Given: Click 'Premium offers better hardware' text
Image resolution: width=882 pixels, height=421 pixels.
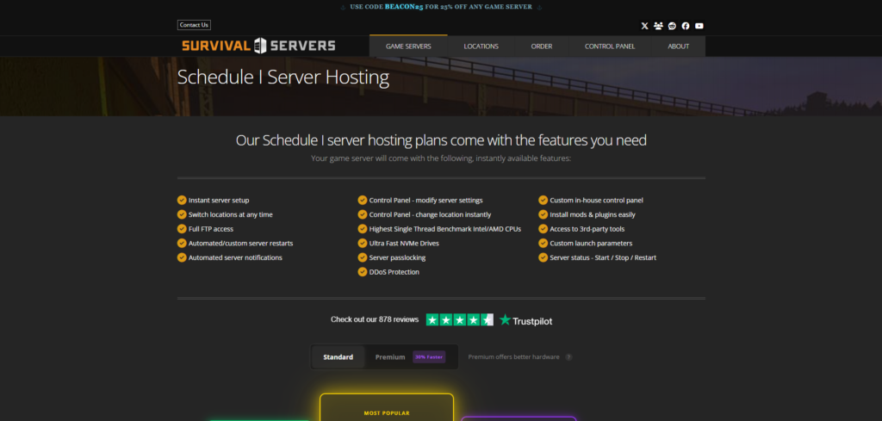Looking at the screenshot, I should (513, 357).
